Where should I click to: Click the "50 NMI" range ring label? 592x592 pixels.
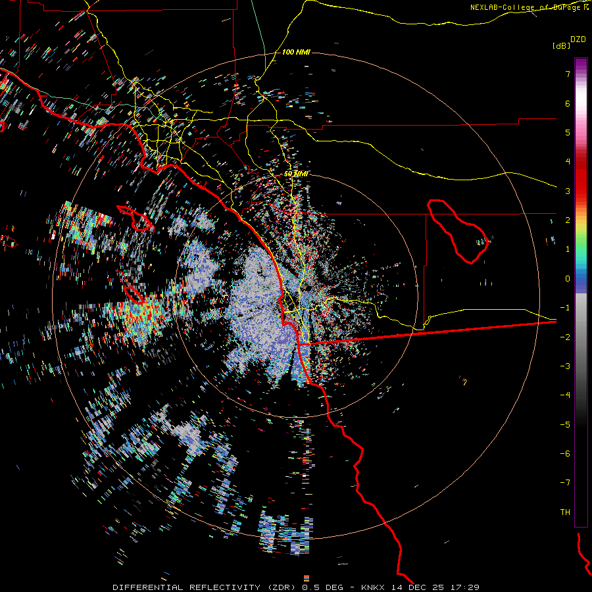(296, 174)
